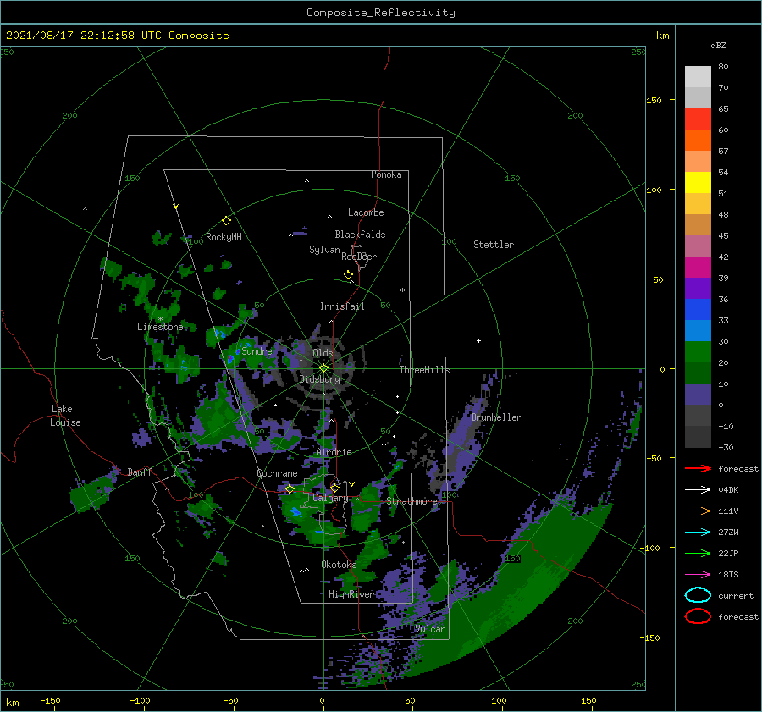The width and height of the screenshot is (762, 712).
Task: Click the yellow radar-center diamond near Olds
Action: (x=323, y=368)
